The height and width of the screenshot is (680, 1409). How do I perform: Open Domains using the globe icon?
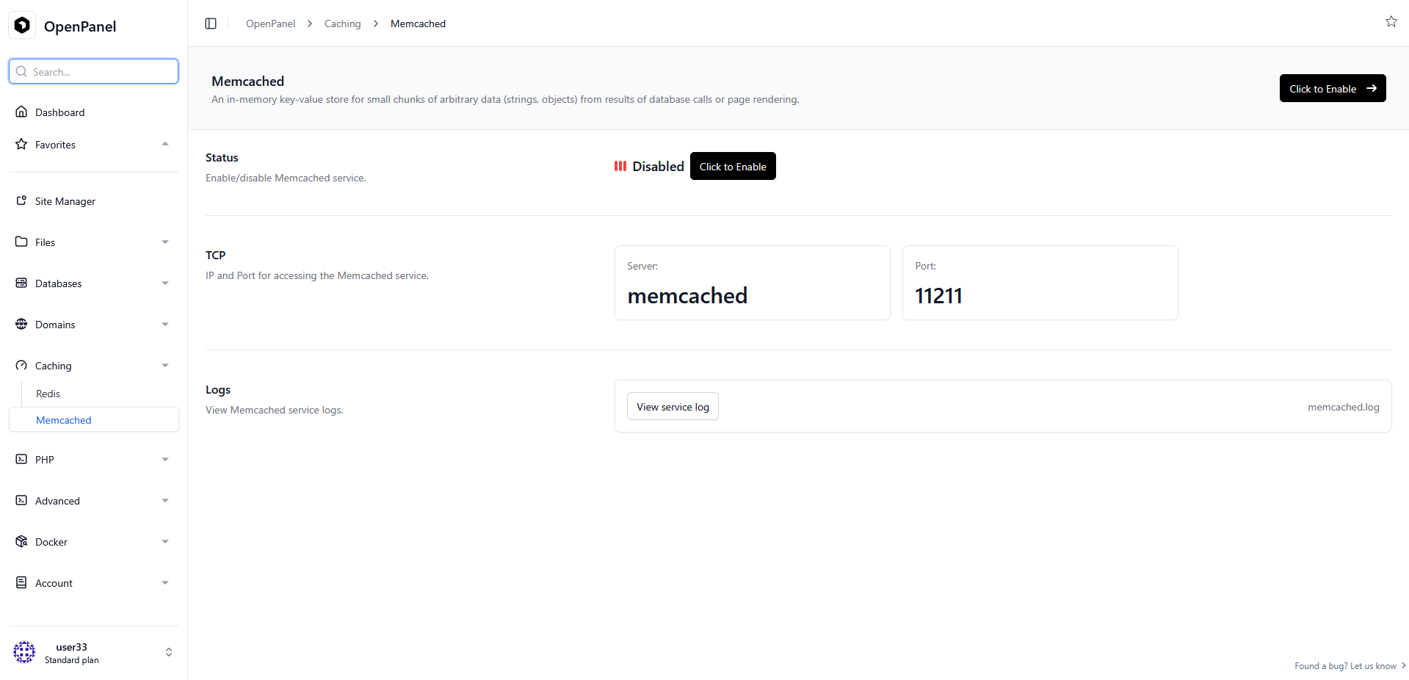click(22, 324)
